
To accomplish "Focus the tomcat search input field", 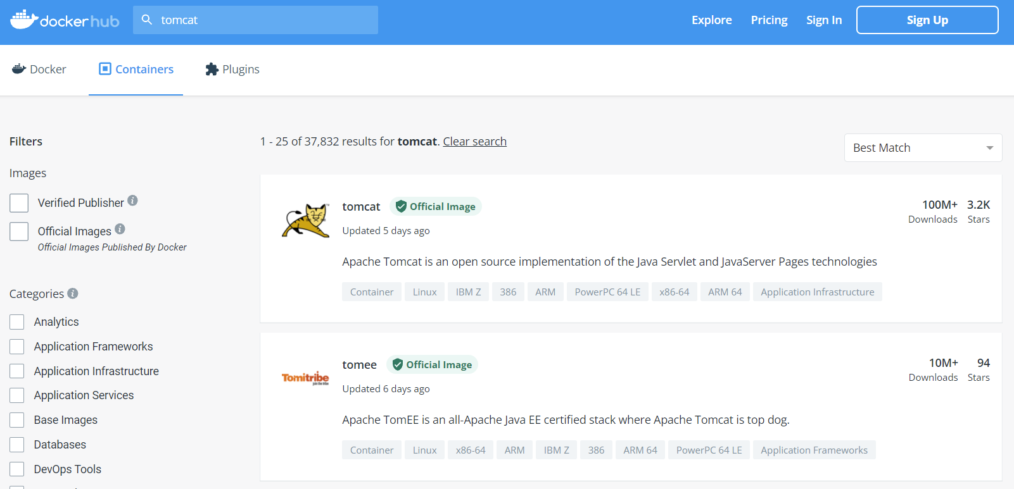I will click(255, 20).
